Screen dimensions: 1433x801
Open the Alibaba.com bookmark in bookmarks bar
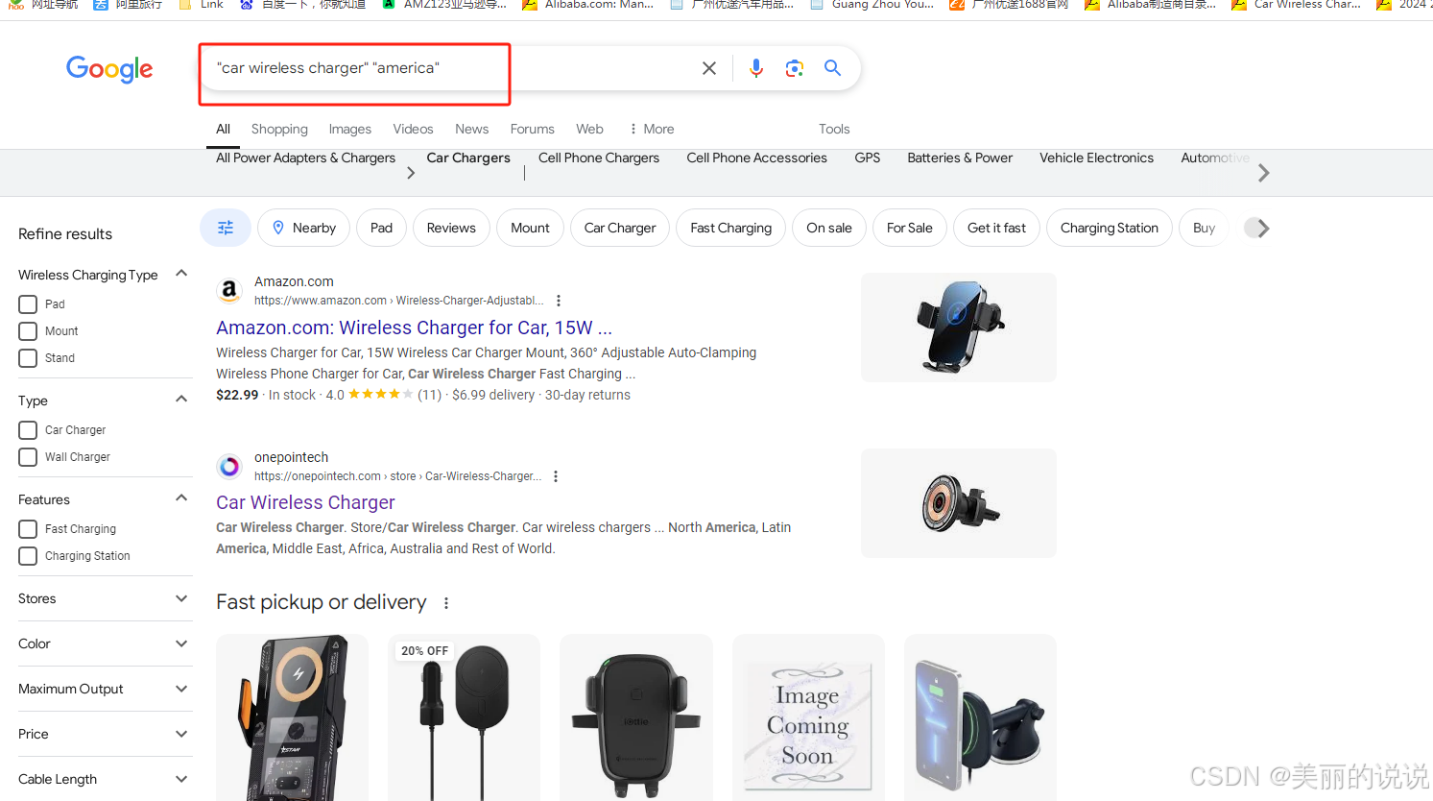[587, 5]
